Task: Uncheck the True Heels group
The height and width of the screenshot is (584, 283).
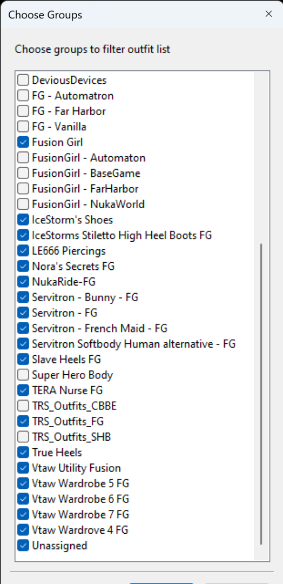Action: pyautogui.click(x=23, y=453)
